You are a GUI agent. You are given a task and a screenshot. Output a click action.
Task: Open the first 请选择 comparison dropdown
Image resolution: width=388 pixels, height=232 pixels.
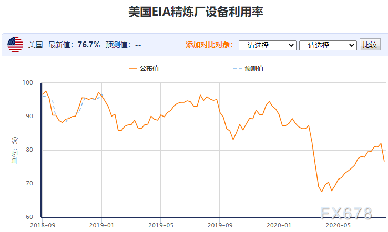pyautogui.click(x=267, y=46)
